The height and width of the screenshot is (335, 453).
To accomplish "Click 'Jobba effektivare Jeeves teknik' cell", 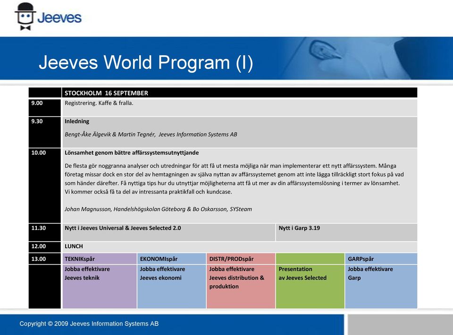I will coord(100,286).
